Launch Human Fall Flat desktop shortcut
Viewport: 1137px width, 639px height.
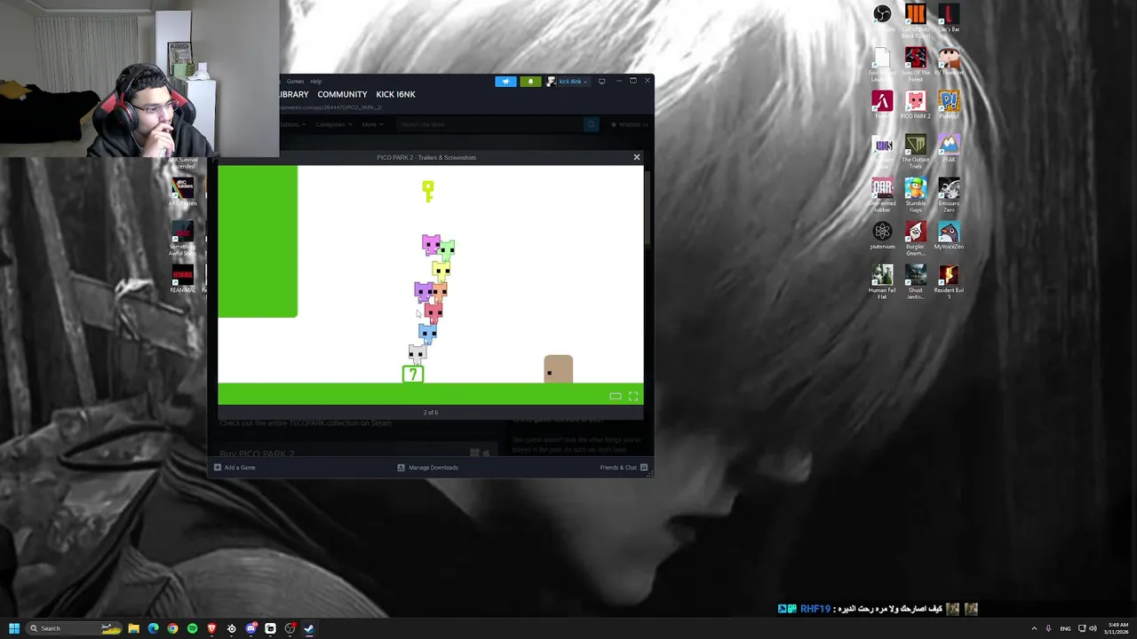coord(882,282)
